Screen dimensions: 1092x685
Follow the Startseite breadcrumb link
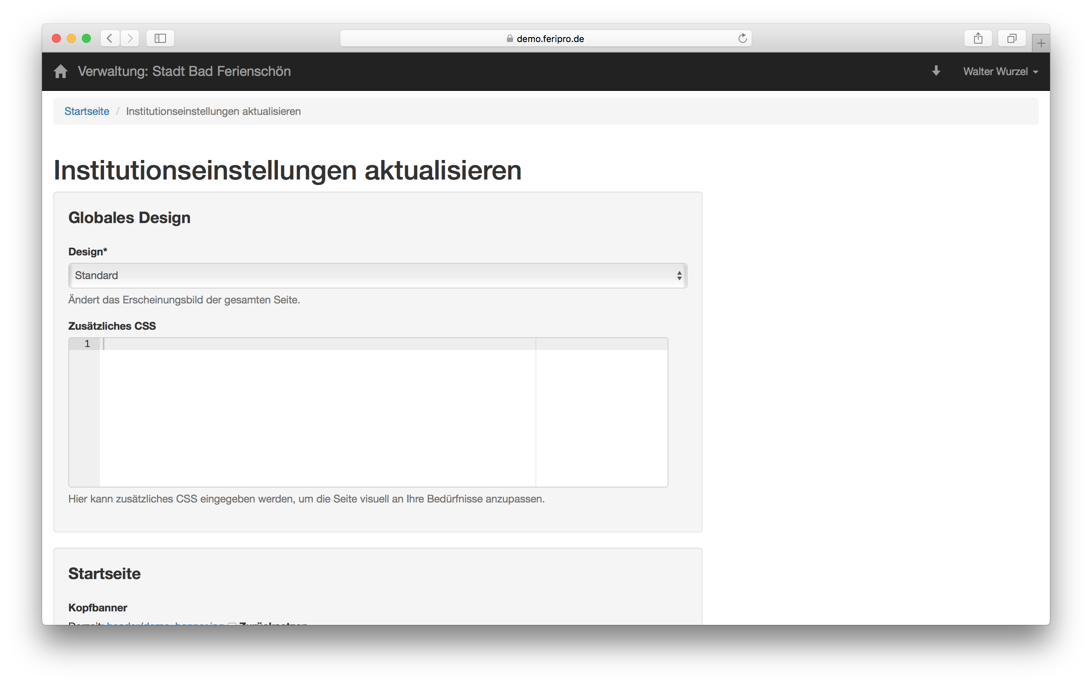point(86,112)
